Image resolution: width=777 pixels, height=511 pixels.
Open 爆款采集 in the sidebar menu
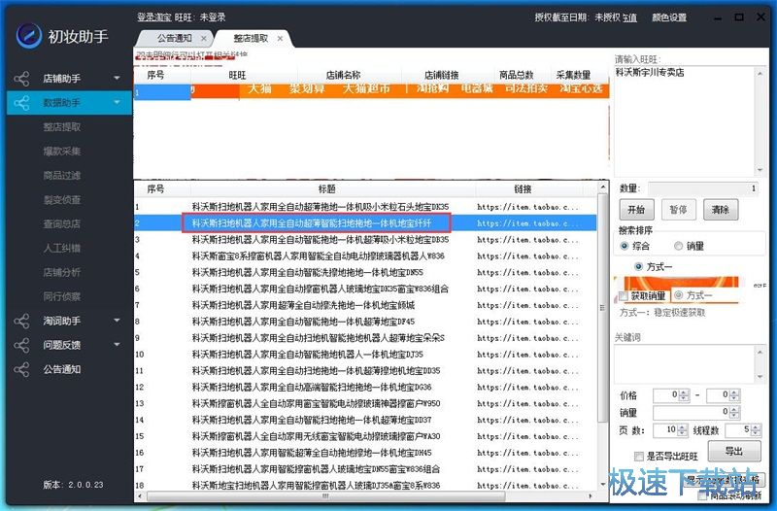click(61, 151)
